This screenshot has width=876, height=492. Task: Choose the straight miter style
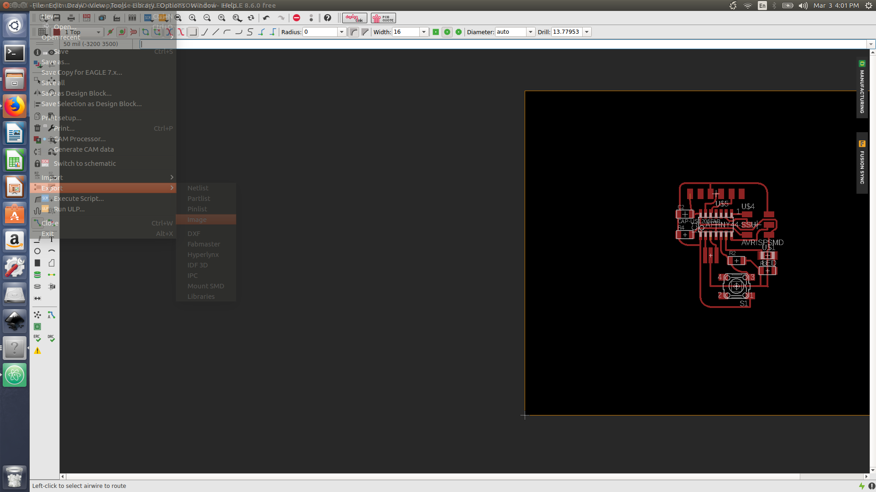pyautogui.click(x=365, y=32)
